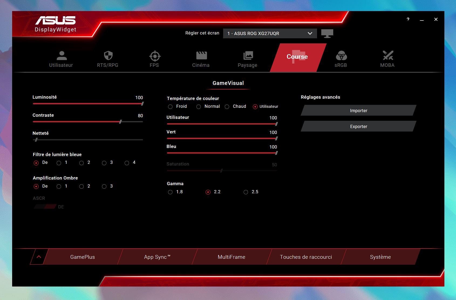Image resolution: width=456 pixels, height=300 pixels.
Task: Set Amplification Ombre to level 3
Action: 104,187
